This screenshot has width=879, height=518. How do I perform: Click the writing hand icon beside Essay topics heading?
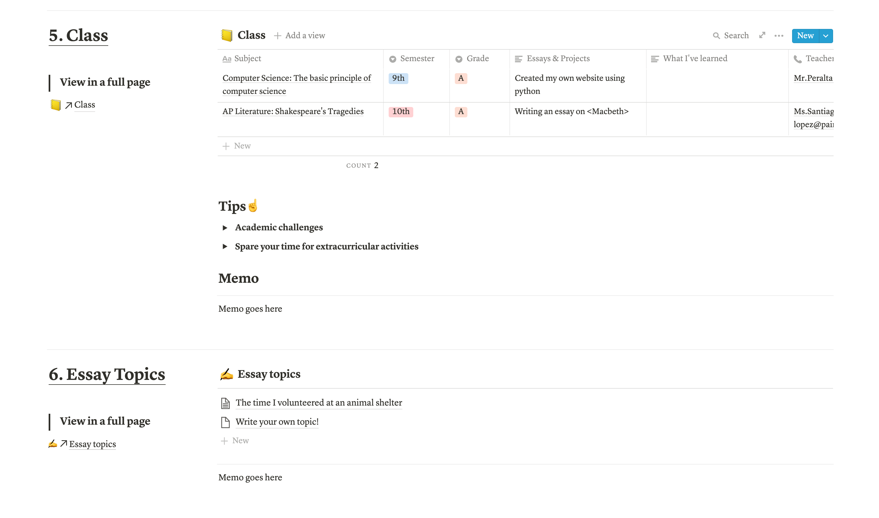(227, 374)
